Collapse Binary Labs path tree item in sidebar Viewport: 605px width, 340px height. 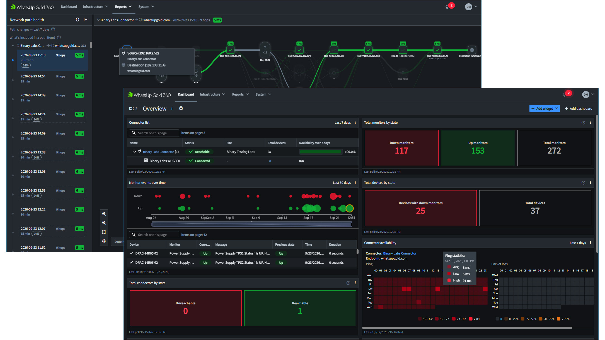[13, 45]
